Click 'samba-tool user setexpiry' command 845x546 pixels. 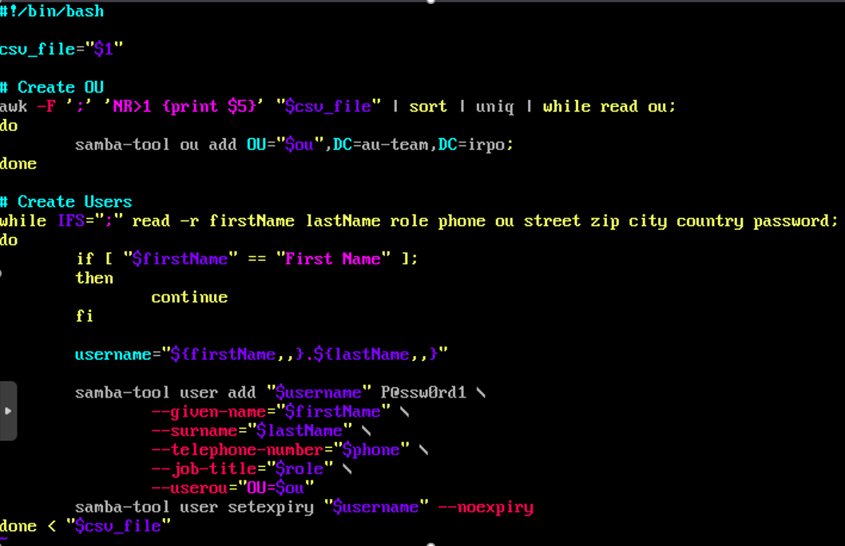tap(194, 507)
